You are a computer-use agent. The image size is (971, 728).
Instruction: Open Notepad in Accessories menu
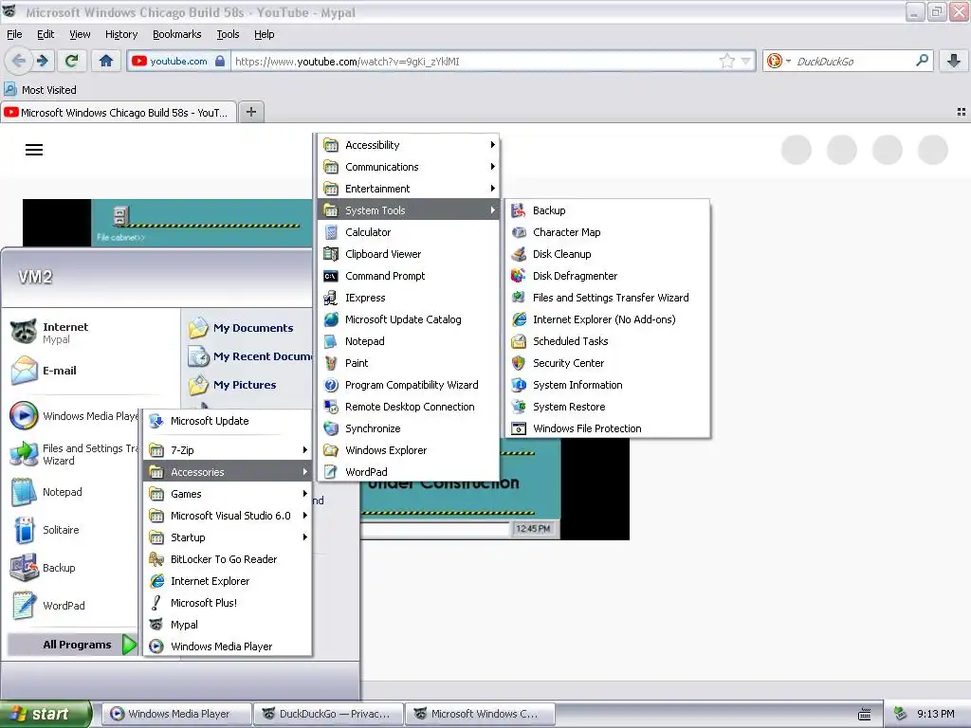tap(408, 341)
